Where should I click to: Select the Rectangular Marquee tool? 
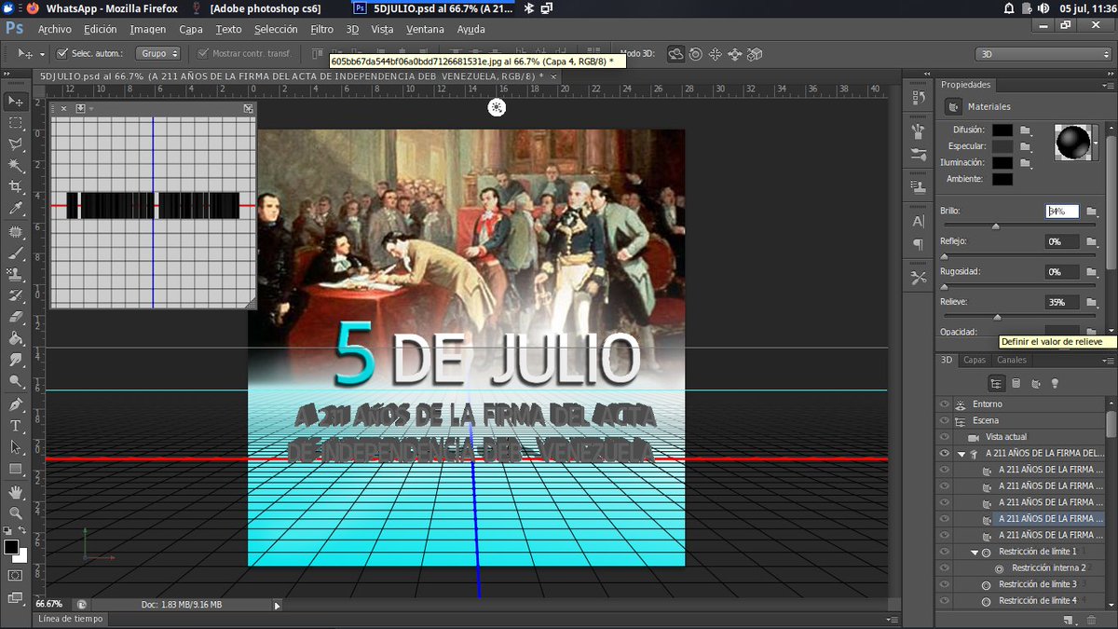(16, 123)
